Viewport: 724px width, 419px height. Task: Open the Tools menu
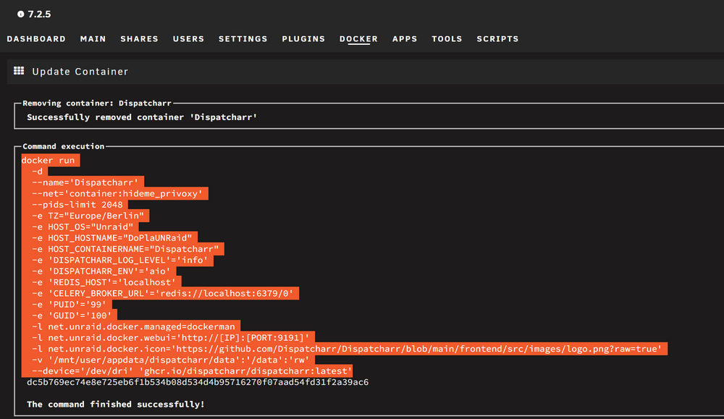(447, 39)
